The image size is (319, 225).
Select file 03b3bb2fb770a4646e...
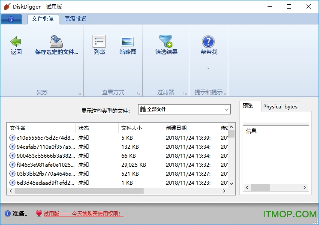pos(46,174)
